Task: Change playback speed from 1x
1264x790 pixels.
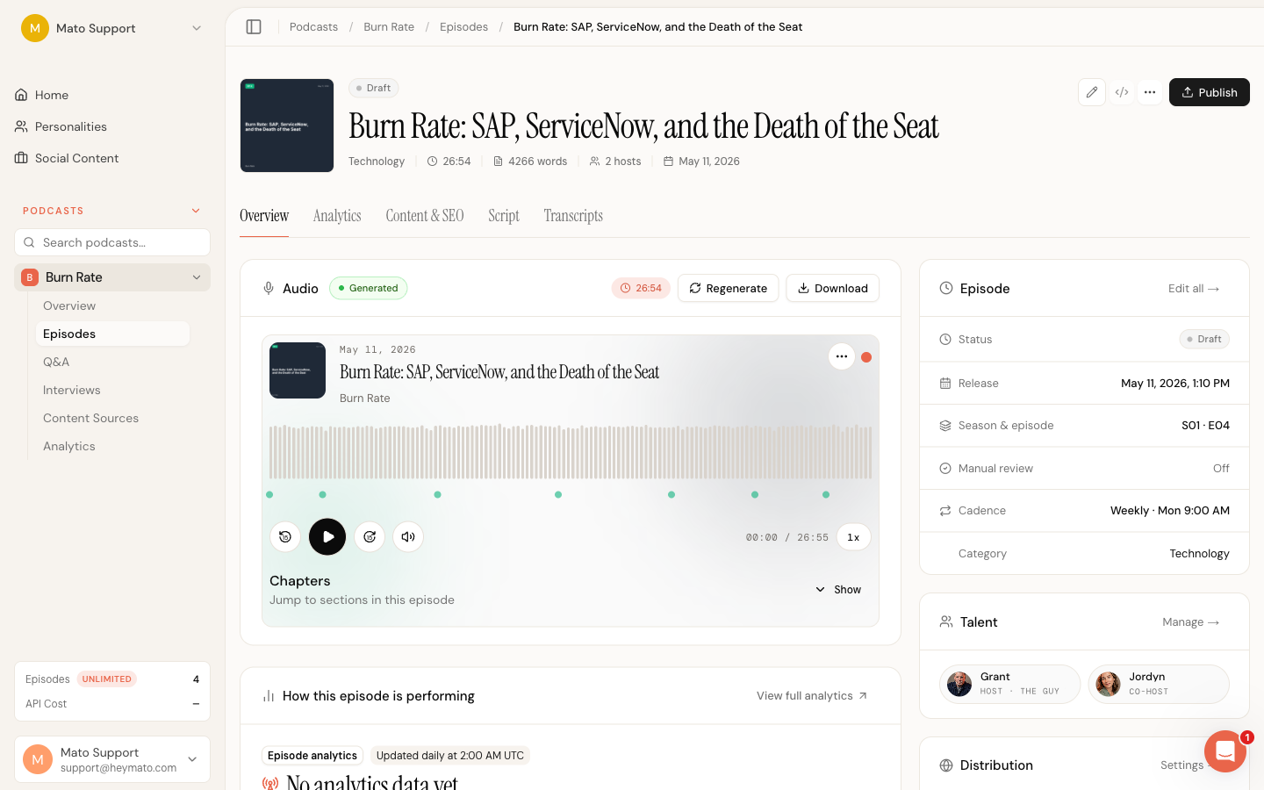Action: (x=853, y=537)
